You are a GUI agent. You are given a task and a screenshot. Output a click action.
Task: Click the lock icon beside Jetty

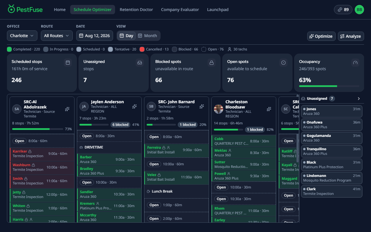tap(24, 192)
